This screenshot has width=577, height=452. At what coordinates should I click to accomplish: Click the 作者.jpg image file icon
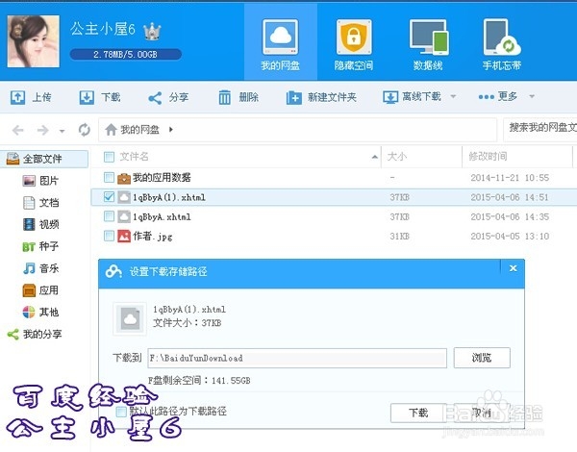[124, 237]
